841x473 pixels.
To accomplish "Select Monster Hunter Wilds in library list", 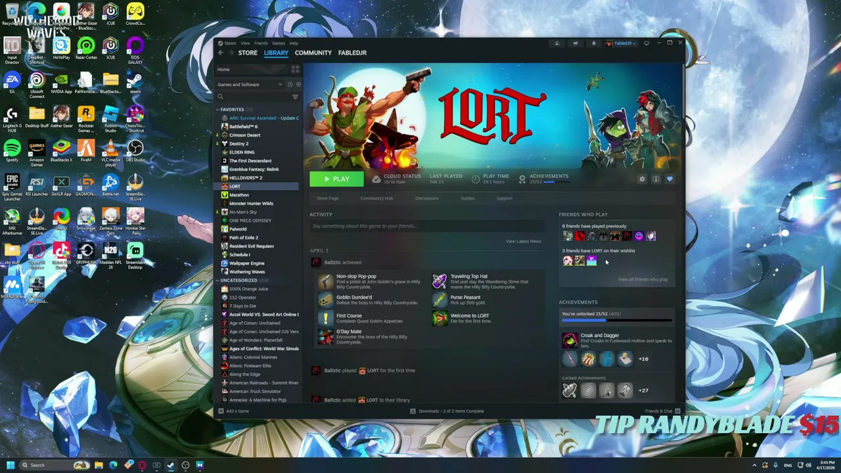I will tap(251, 203).
